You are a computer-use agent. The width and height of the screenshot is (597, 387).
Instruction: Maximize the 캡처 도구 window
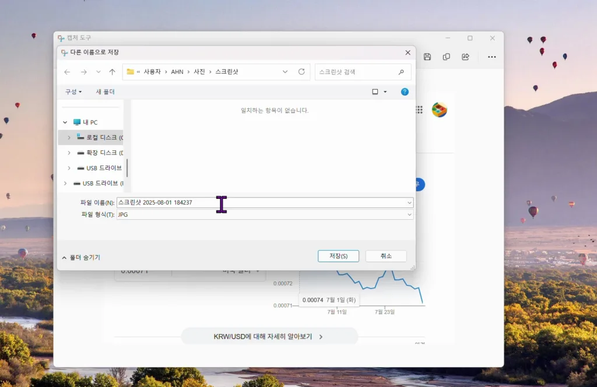click(470, 38)
